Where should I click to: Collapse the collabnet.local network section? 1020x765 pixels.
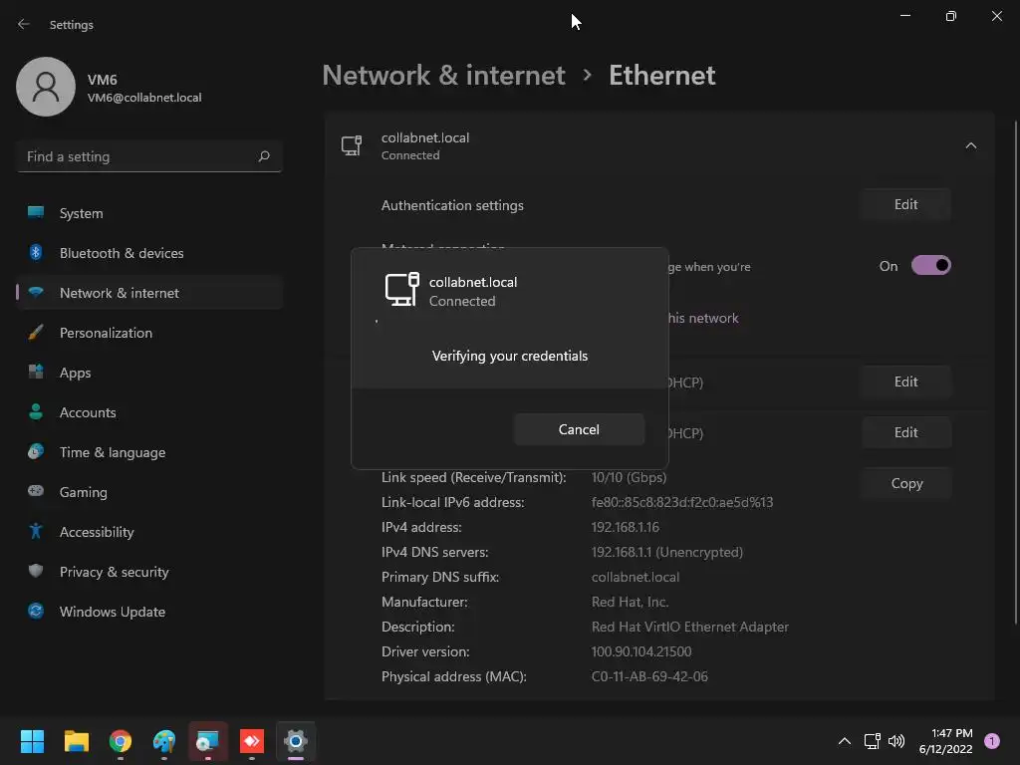970,145
